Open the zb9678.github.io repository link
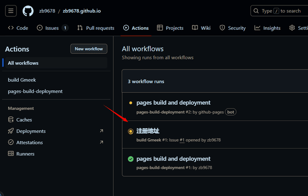Image resolution: width=308 pixels, height=196 pixels. [x=81, y=11]
